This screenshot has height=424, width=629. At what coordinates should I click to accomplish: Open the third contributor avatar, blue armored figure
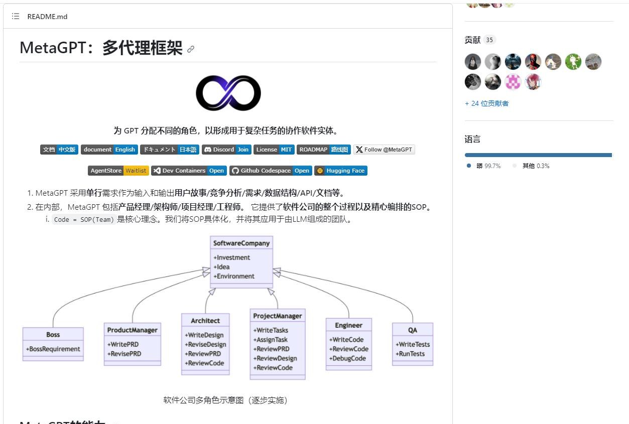click(x=513, y=62)
